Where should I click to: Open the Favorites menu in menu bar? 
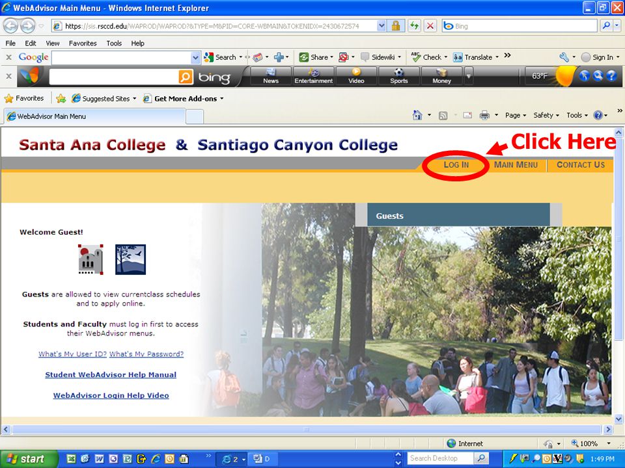tap(83, 44)
